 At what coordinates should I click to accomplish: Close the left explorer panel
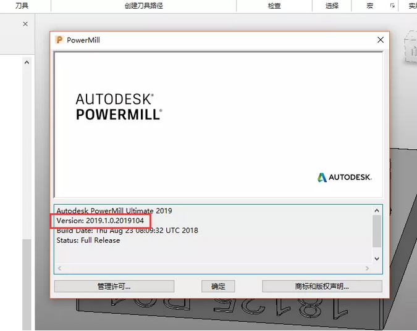25,24
